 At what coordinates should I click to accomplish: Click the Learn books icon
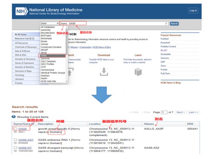point(138,72)
